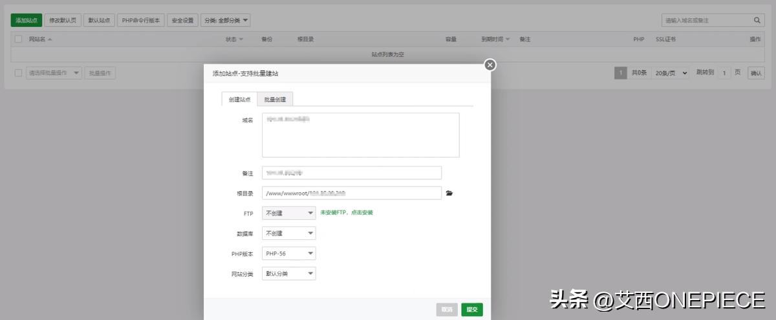Sort by 网站名 column header
Screen dimensions: 776x320
click(41, 39)
